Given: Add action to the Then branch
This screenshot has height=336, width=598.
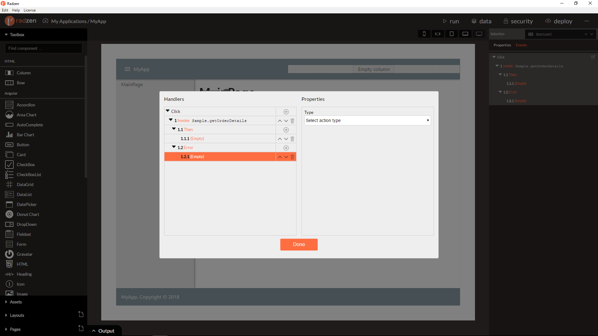Looking at the screenshot, I should (x=286, y=130).
